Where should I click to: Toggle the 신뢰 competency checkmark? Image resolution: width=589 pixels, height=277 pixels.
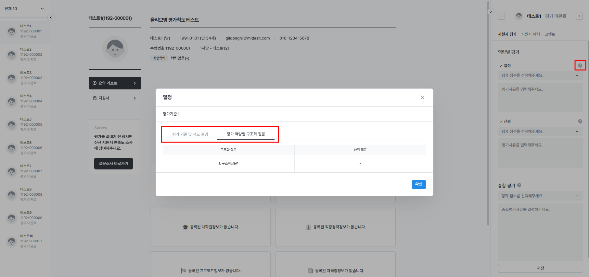(501, 121)
